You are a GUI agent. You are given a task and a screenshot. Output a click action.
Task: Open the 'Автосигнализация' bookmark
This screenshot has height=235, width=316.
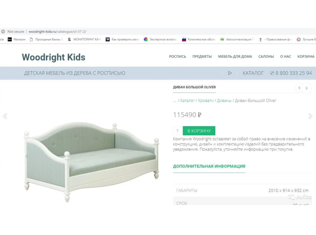coord(237,39)
